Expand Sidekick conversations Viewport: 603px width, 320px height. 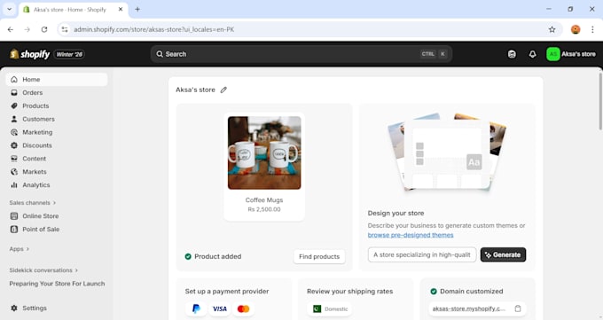pos(43,270)
